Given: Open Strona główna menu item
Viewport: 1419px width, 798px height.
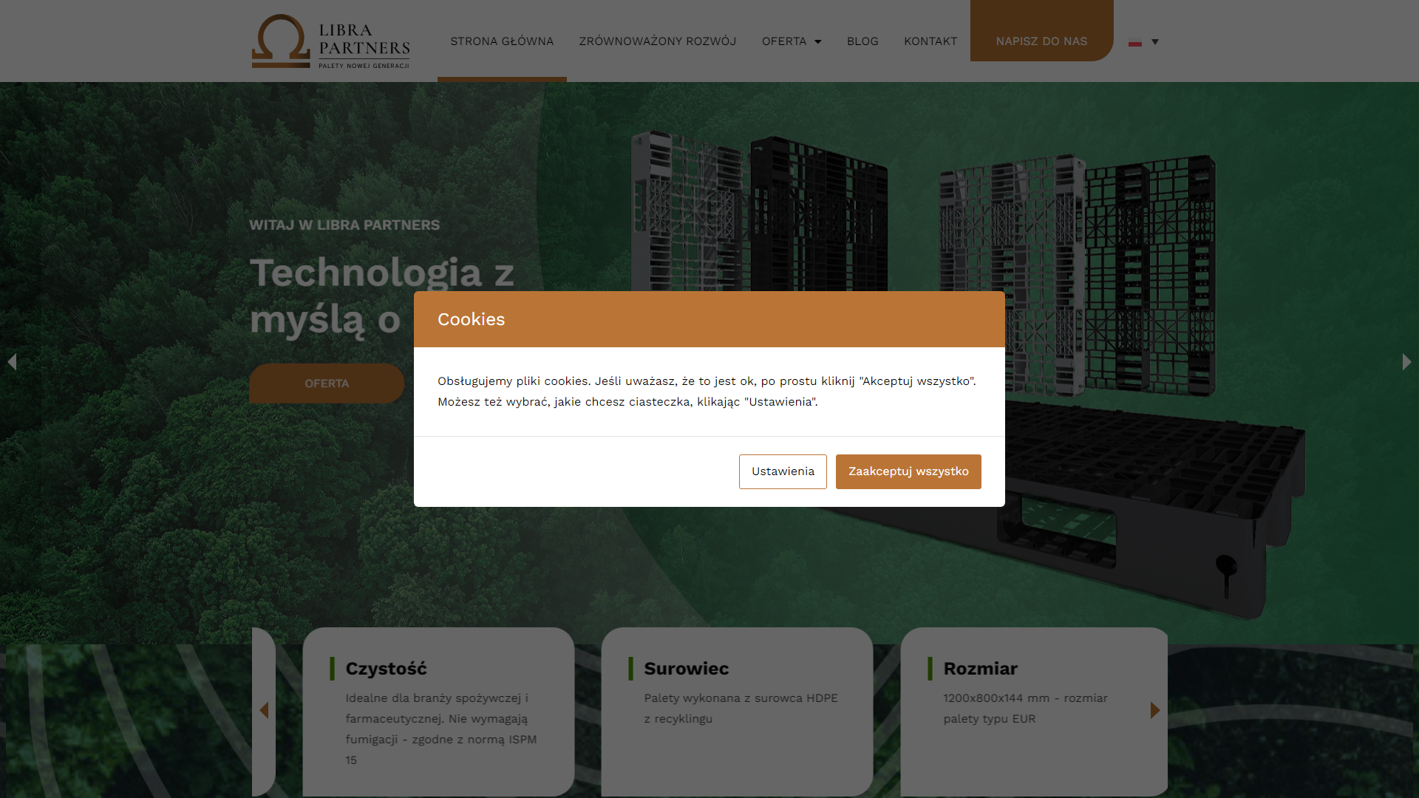Looking at the screenshot, I should click(x=502, y=41).
